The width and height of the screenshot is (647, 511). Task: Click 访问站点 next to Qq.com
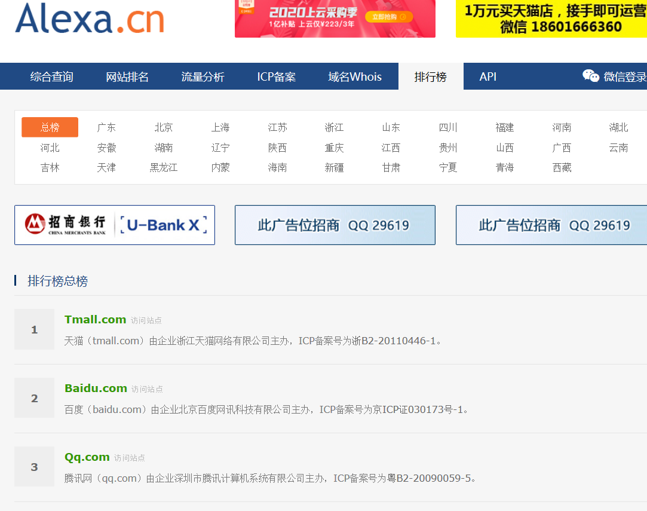coord(130,458)
